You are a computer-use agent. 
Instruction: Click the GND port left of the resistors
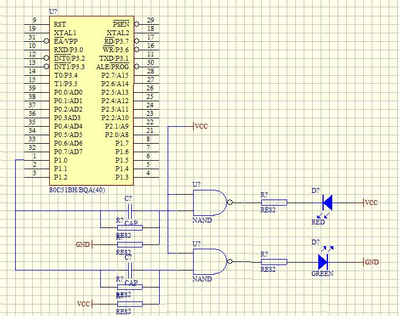[83, 244]
